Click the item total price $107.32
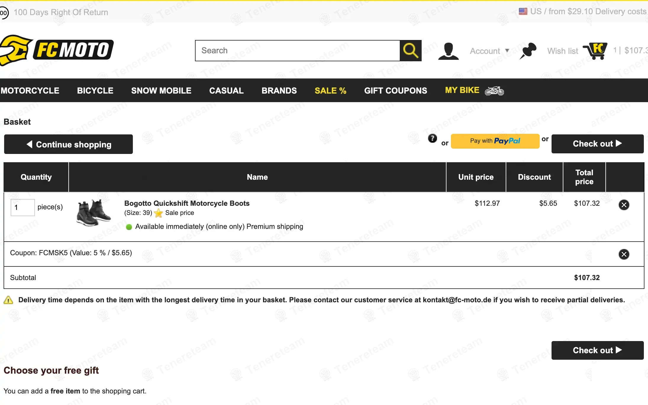648x405 pixels. 587,203
